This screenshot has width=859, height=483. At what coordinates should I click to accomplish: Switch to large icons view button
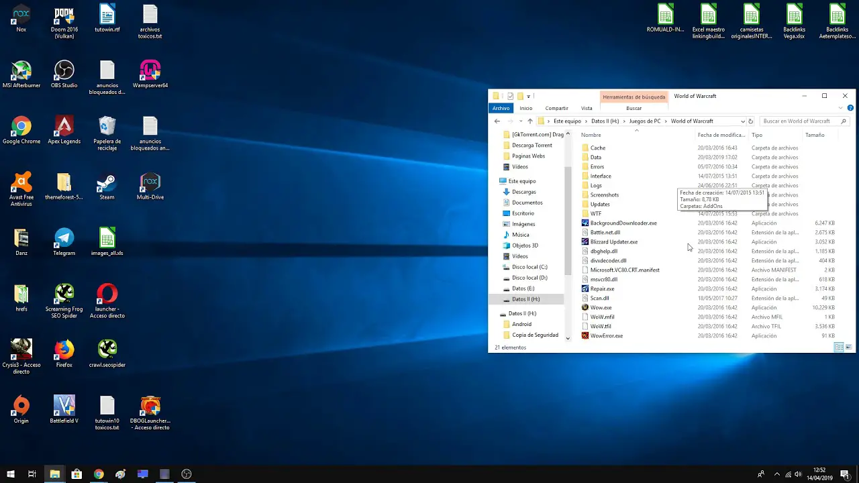pyautogui.click(x=849, y=347)
